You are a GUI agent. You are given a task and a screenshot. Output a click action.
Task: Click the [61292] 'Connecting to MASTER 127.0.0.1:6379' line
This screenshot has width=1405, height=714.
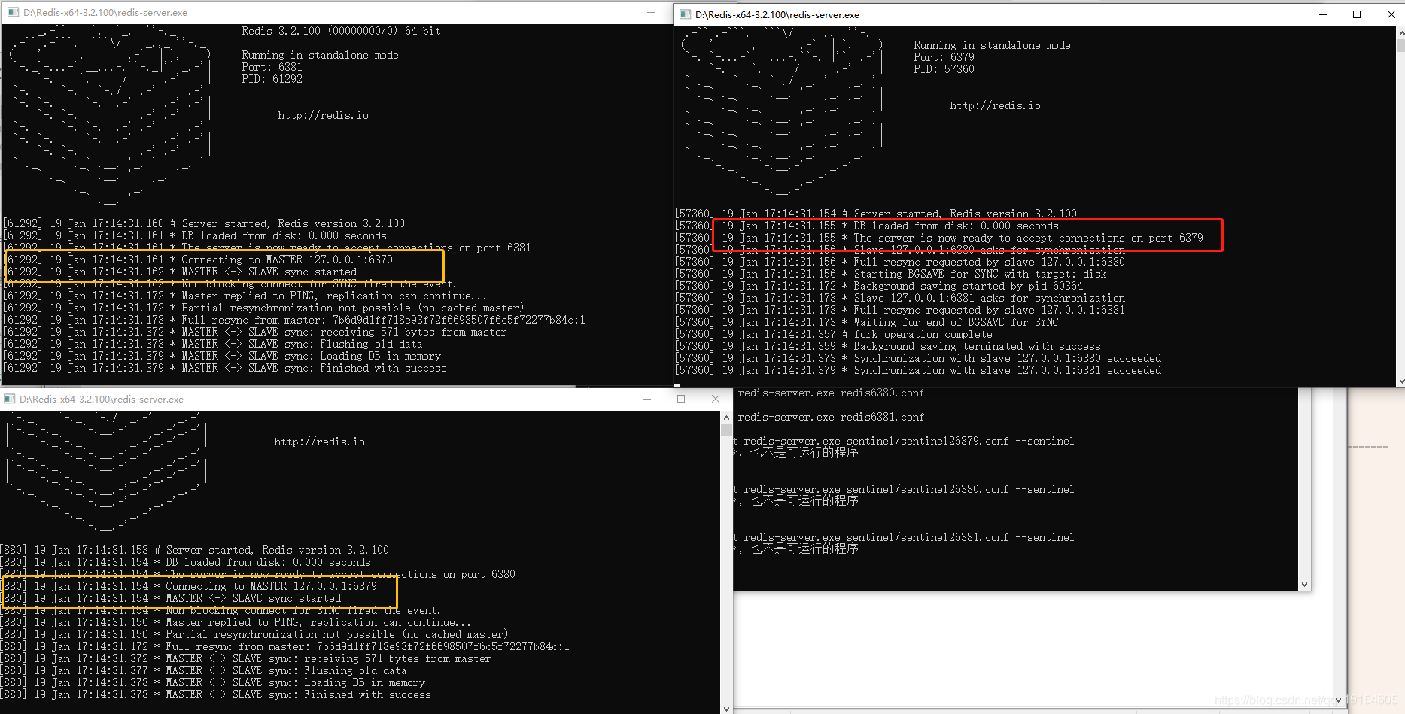[x=199, y=260]
